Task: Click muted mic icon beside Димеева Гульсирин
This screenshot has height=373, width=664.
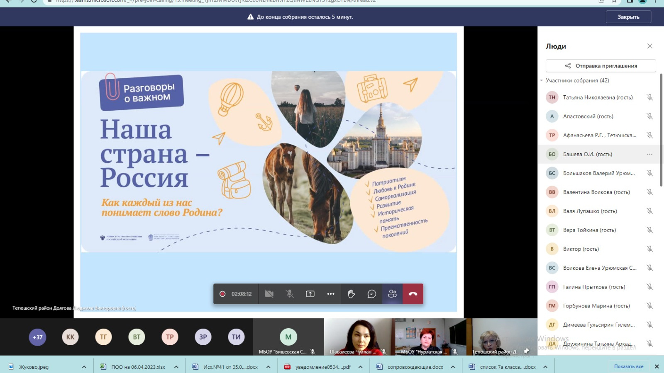Action: point(649,325)
